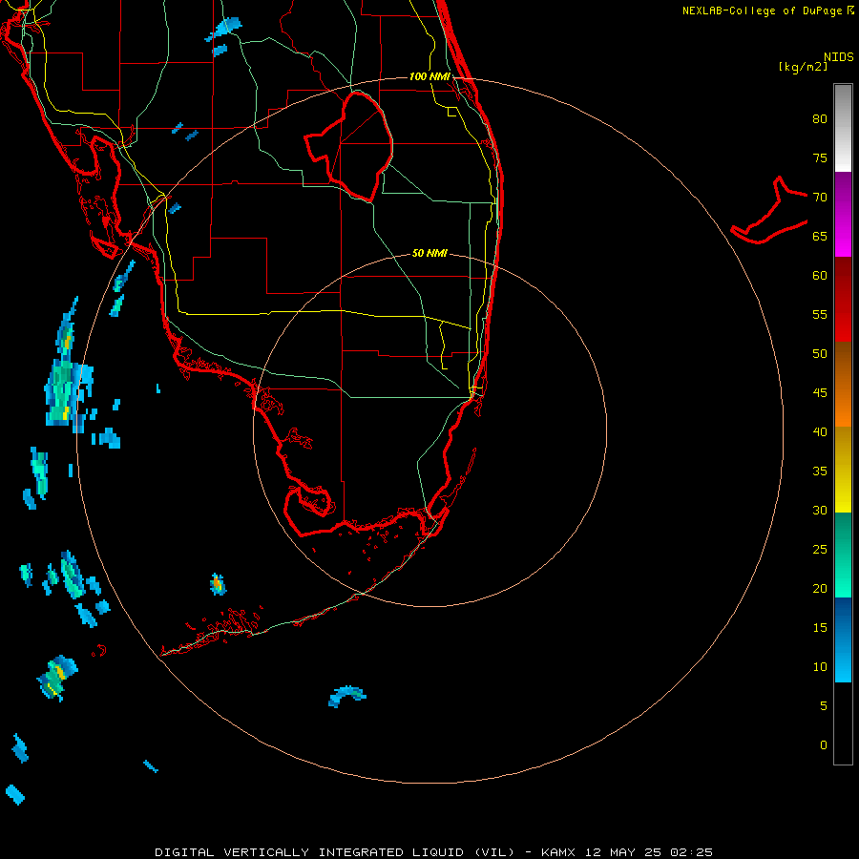Image resolution: width=859 pixels, height=859 pixels.
Task: Click the 20 value on the VIL scale
Action: 820,588
